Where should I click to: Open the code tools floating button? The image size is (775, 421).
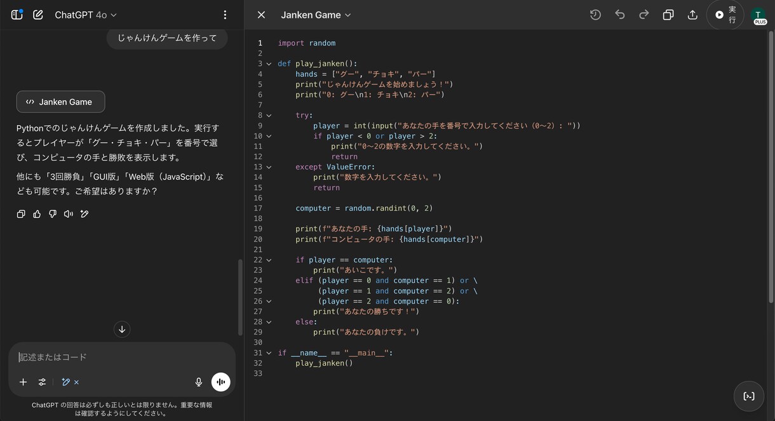tap(749, 396)
